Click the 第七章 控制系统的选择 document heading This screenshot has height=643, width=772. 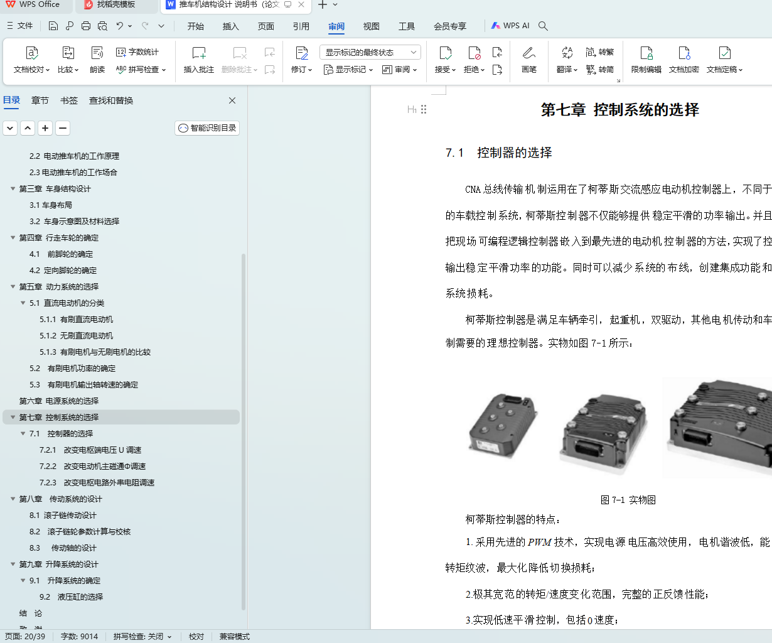tap(620, 110)
